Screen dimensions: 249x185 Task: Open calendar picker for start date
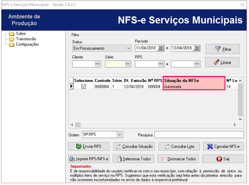coord(161,48)
